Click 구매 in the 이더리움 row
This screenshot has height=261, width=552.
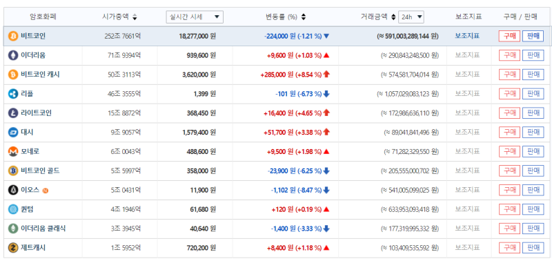tap(509, 55)
